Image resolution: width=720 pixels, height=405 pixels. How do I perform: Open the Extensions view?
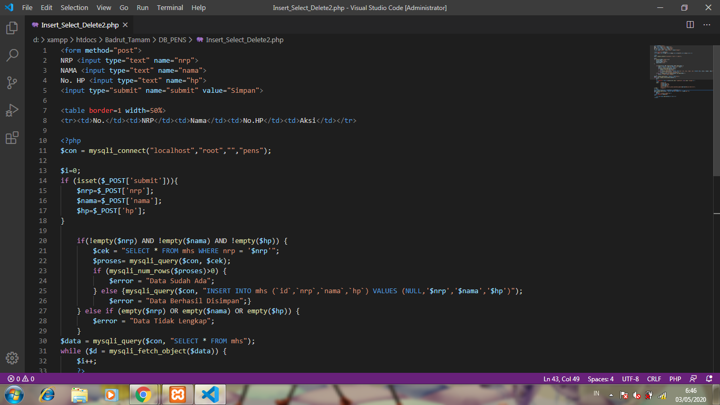click(x=12, y=138)
